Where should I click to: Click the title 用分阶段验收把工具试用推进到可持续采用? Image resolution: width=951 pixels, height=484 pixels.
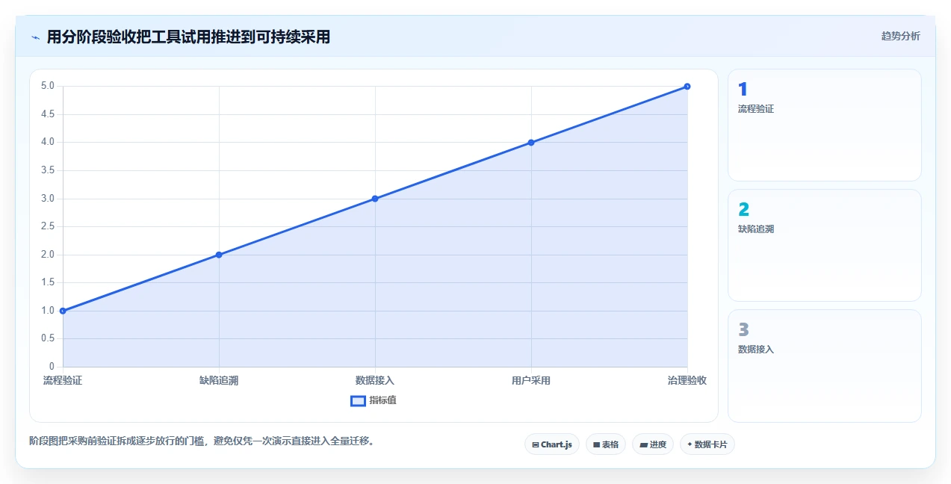point(188,37)
